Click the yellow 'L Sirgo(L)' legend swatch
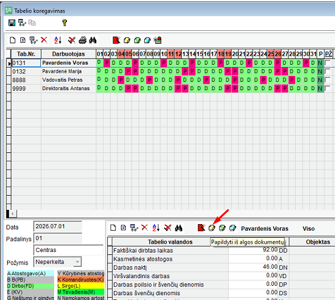The height and width of the screenshot is (300, 335). tap(81, 286)
